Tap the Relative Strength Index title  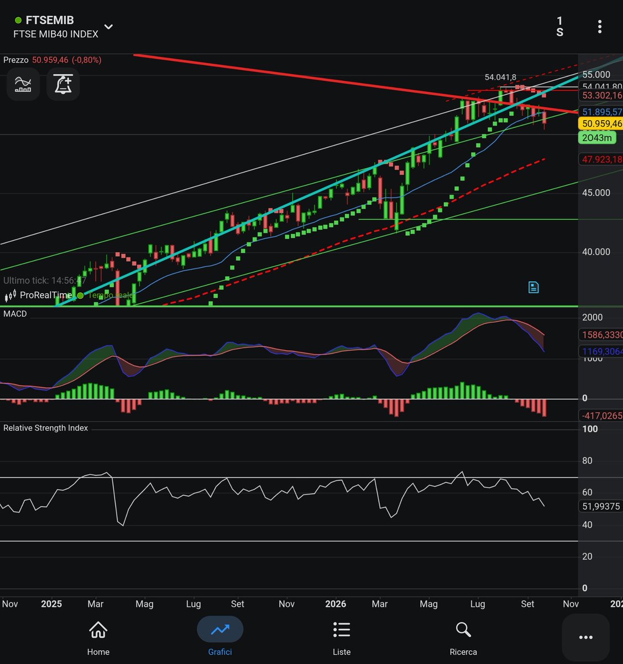click(46, 428)
